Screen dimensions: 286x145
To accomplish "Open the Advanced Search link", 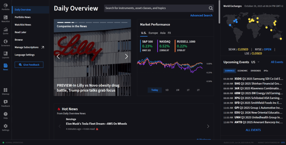I will [201, 15].
